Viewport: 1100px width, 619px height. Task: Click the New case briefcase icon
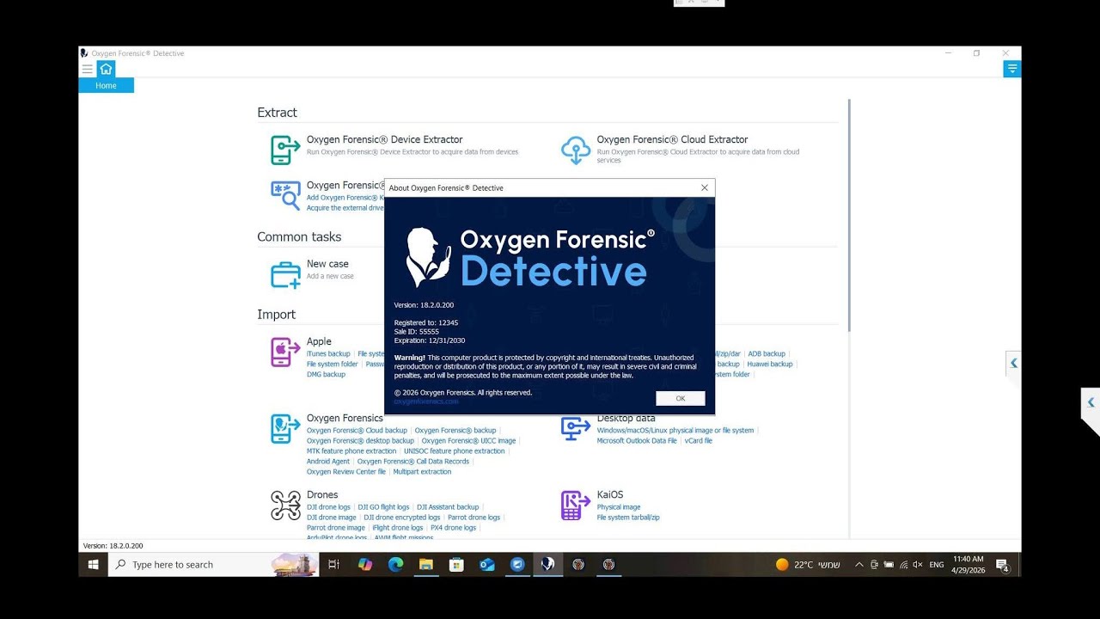(x=285, y=274)
